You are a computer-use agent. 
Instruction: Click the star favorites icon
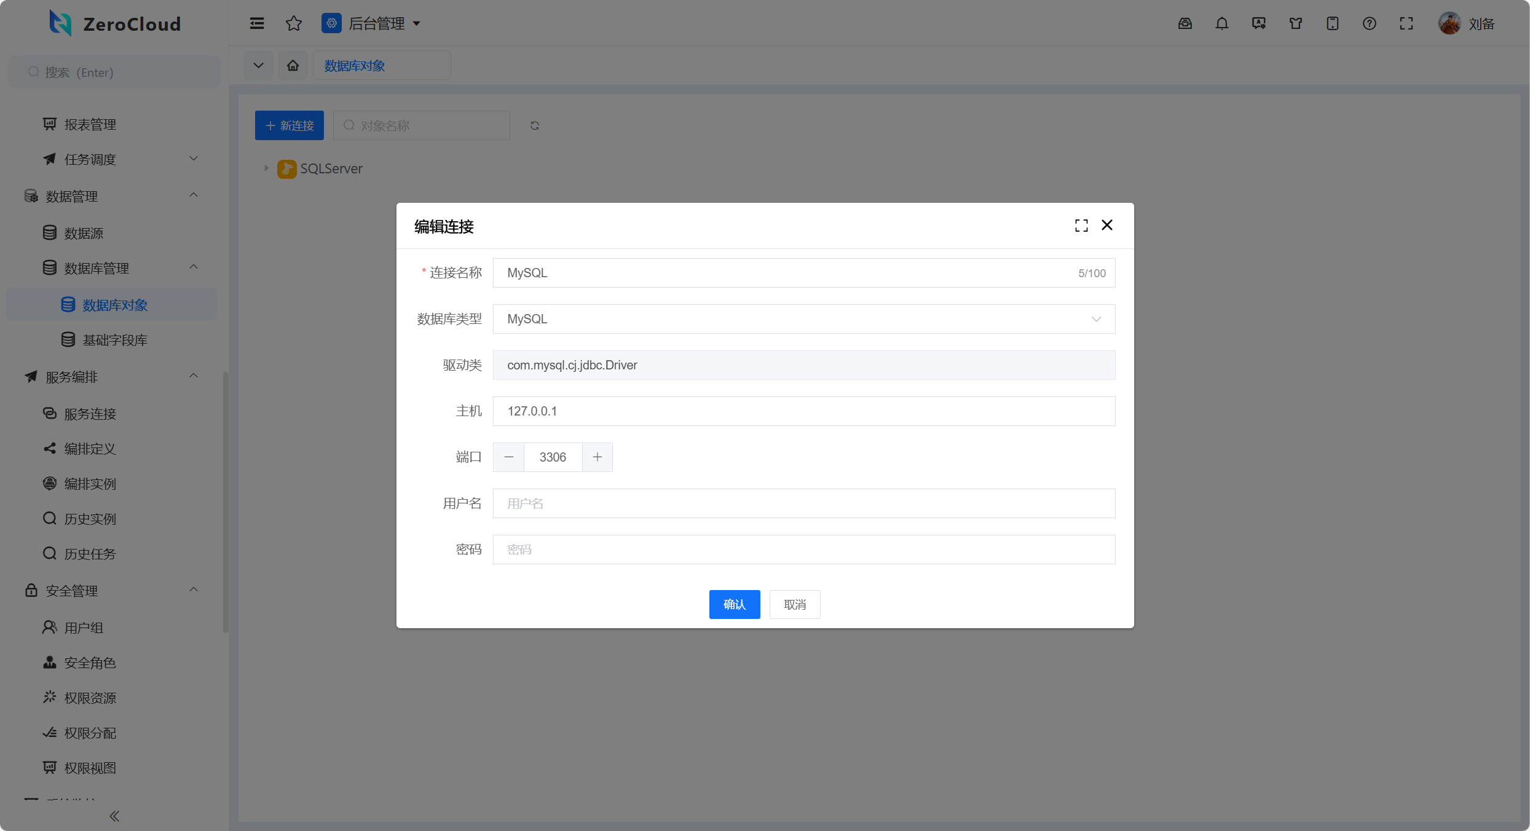tap(294, 23)
